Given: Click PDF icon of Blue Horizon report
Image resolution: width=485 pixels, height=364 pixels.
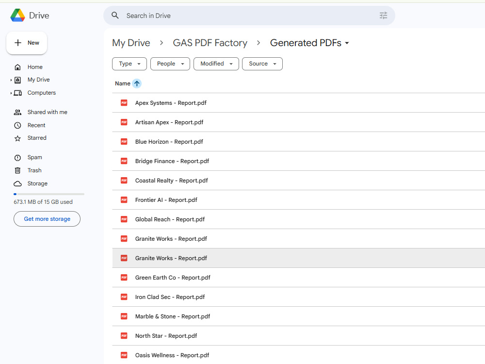Looking at the screenshot, I should (x=124, y=141).
